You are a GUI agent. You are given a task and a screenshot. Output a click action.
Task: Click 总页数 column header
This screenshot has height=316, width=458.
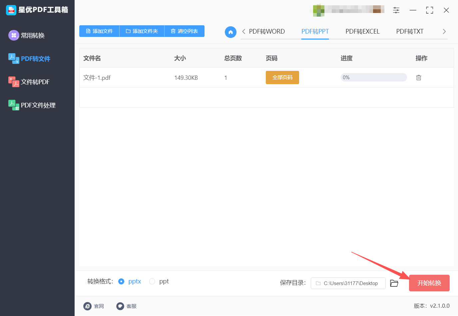click(233, 58)
